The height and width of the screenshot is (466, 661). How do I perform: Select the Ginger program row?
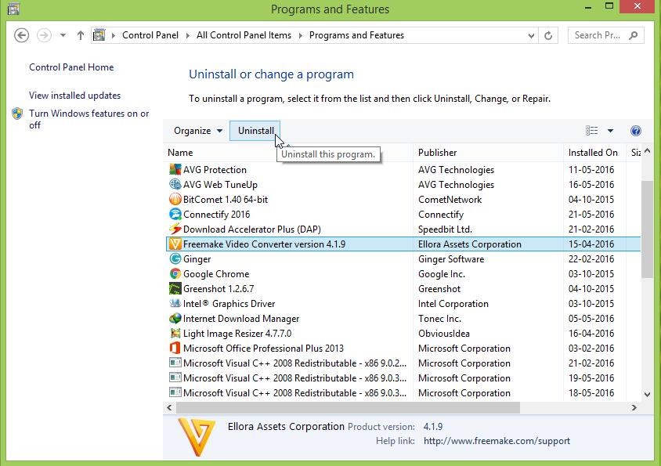pos(403,259)
